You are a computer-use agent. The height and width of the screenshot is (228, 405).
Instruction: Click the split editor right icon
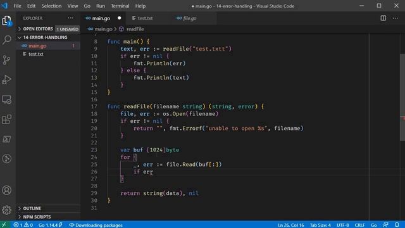(x=383, y=18)
